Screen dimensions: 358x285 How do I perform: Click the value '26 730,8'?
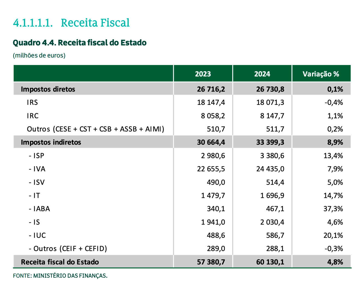click(x=270, y=89)
